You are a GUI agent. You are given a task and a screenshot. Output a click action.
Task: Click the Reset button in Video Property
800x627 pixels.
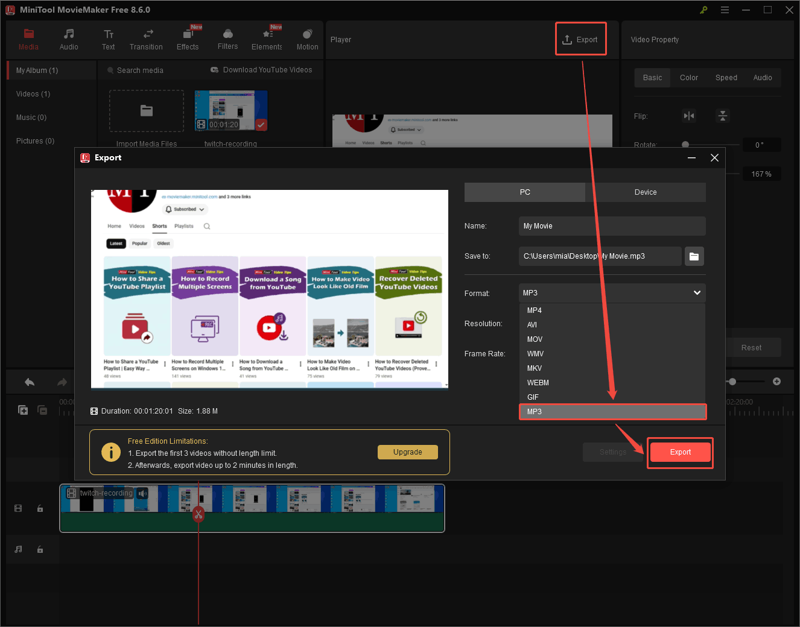pyautogui.click(x=751, y=348)
